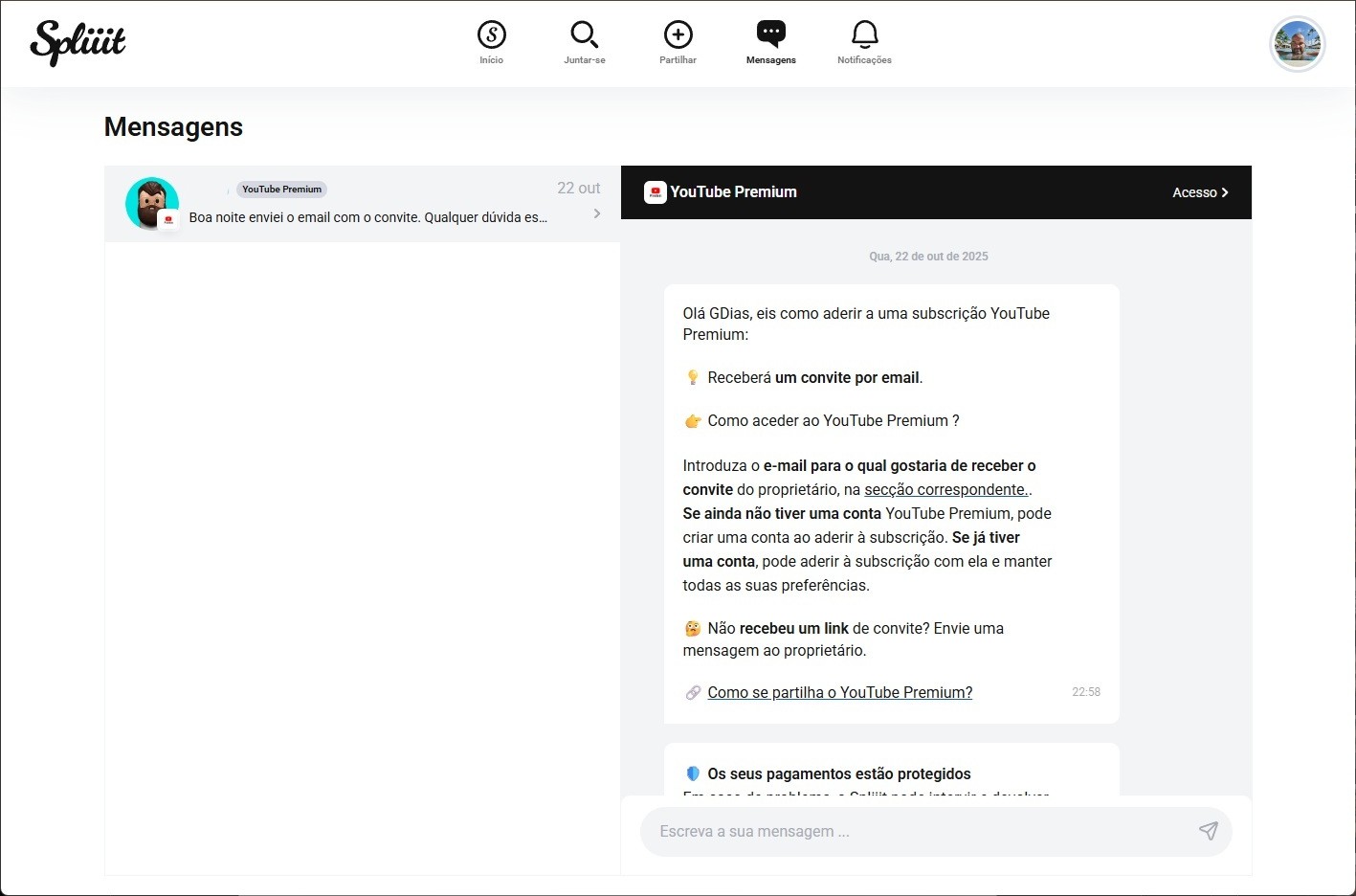Click the Spliiit logo
This screenshot has height=896, width=1356.
pyautogui.click(x=78, y=43)
